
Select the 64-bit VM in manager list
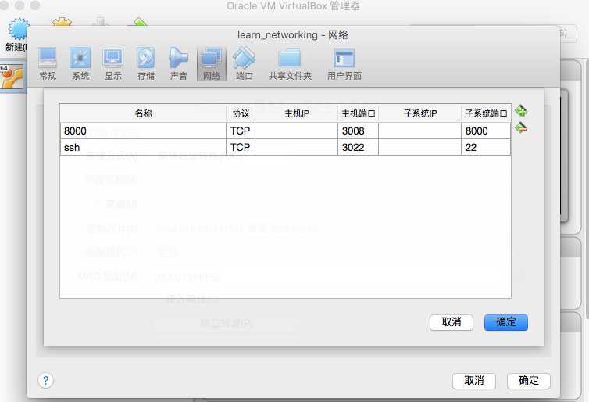coord(12,77)
